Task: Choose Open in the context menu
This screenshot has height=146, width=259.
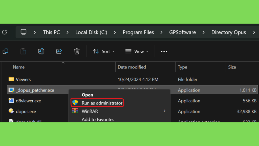Action: click(x=87, y=95)
